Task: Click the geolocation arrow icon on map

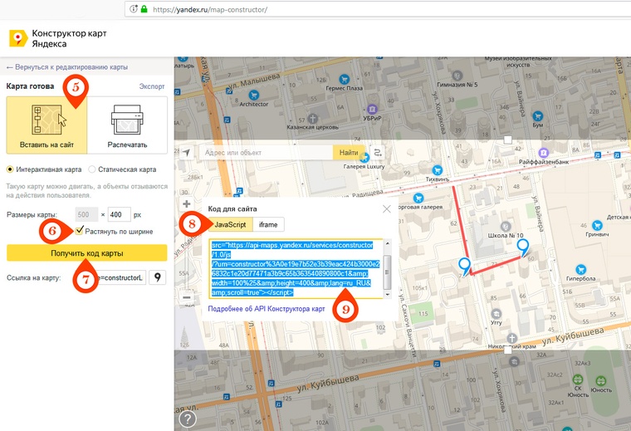Action: click(187, 153)
